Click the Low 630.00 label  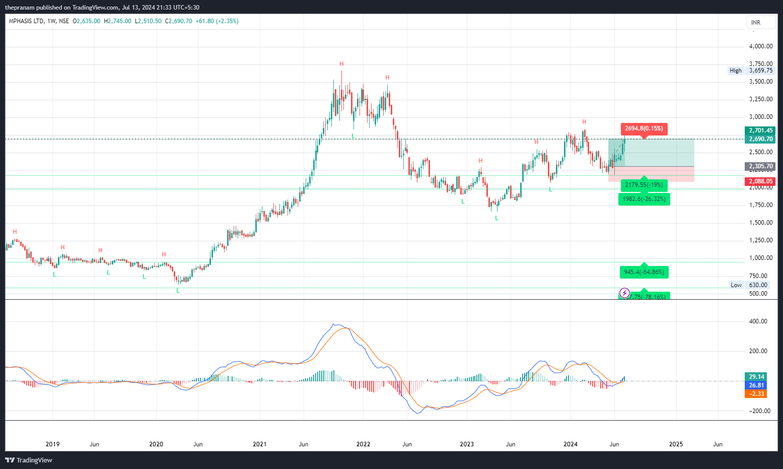click(750, 285)
